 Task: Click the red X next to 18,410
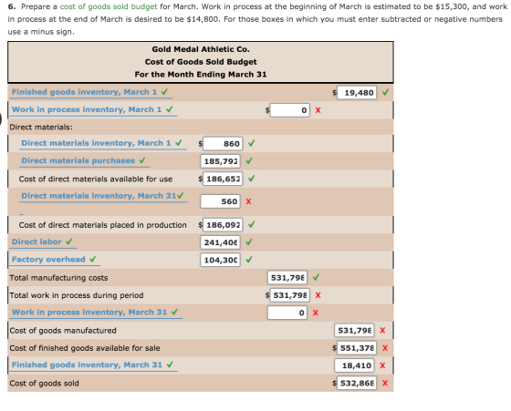pyautogui.click(x=382, y=365)
